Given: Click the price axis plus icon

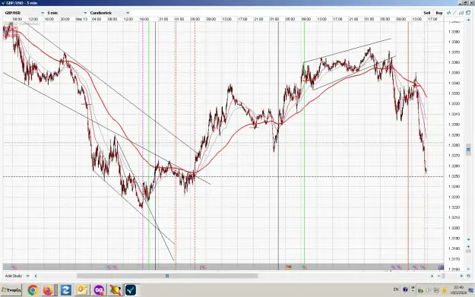Looking at the screenshot, I should [x=468, y=247].
